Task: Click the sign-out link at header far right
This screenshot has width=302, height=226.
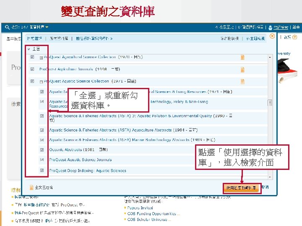Action: 296,27
